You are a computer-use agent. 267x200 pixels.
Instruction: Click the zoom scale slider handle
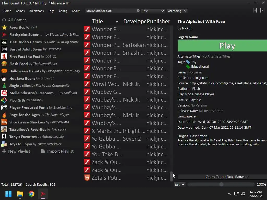click(x=221, y=184)
